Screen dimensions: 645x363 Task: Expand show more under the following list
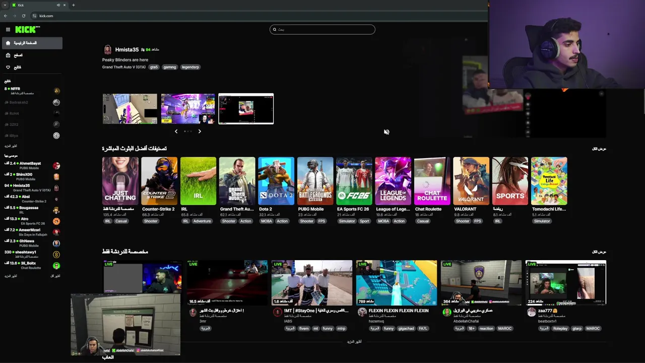(x=11, y=146)
